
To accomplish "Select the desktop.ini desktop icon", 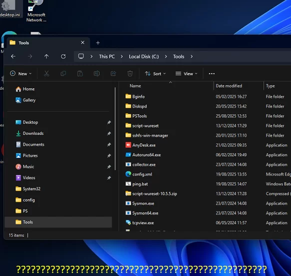I will click(10, 8).
